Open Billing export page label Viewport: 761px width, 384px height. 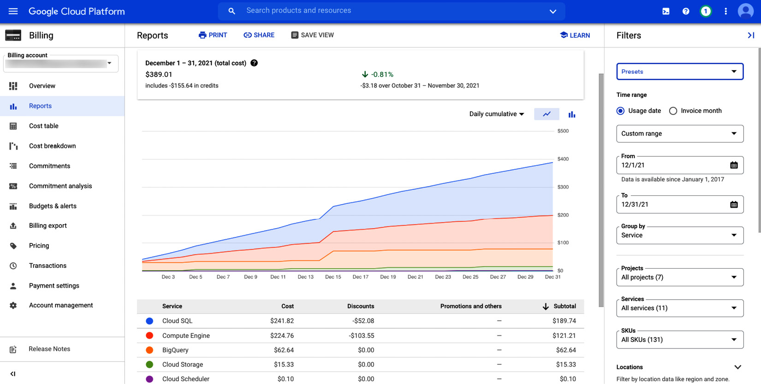[48, 226]
